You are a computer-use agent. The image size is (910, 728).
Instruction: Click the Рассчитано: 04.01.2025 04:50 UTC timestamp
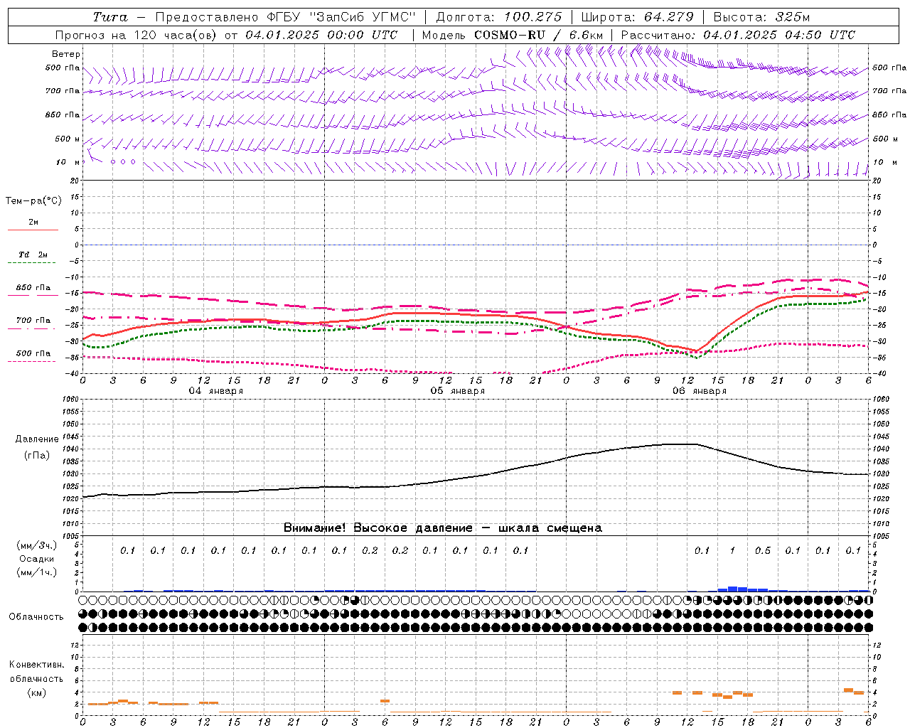coord(738,35)
